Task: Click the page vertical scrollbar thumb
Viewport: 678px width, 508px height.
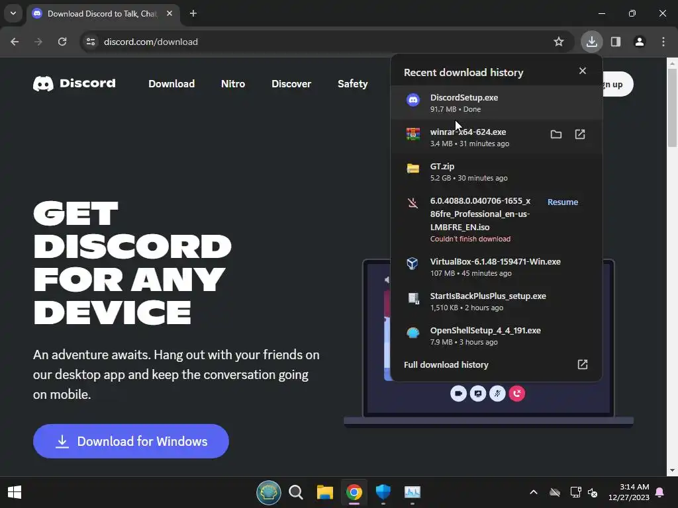Action: (672, 107)
